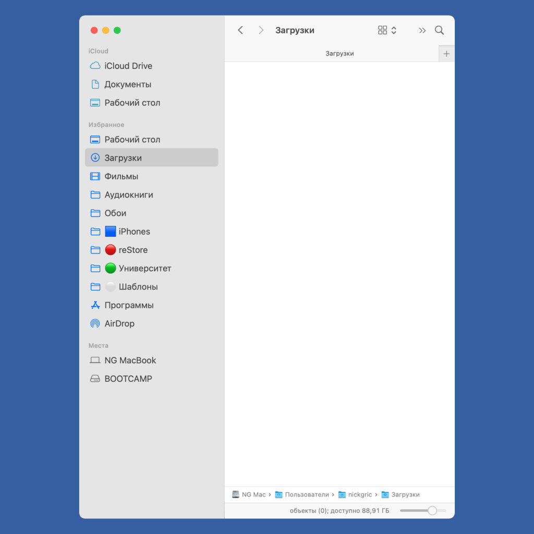Viewport: 534px width, 534px height.
Task: Add a new tab with plus button
Action: [x=446, y=54]
